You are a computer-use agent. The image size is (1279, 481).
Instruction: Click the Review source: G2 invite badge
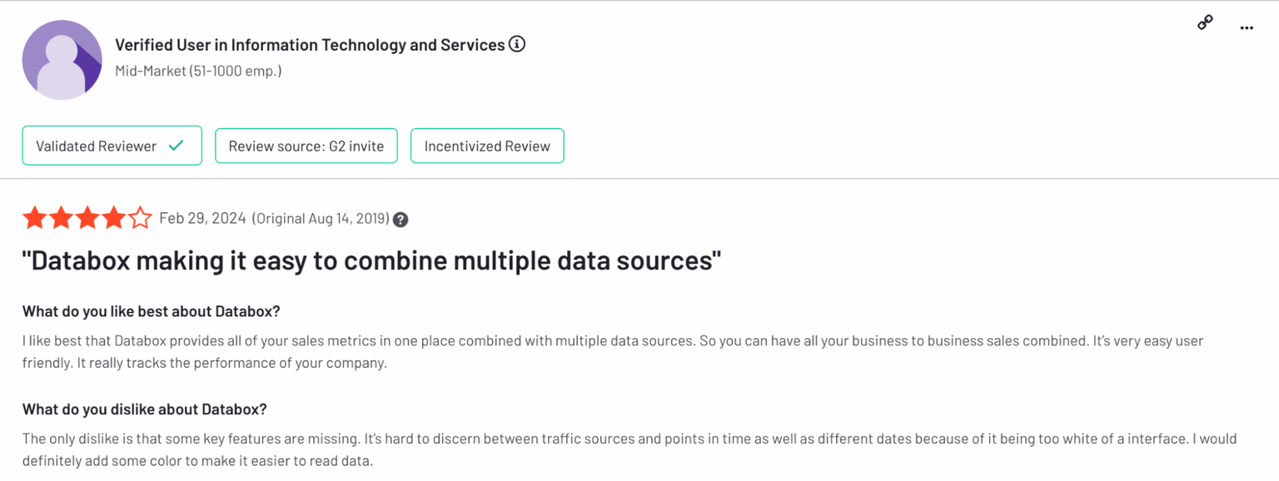point(306,146)
